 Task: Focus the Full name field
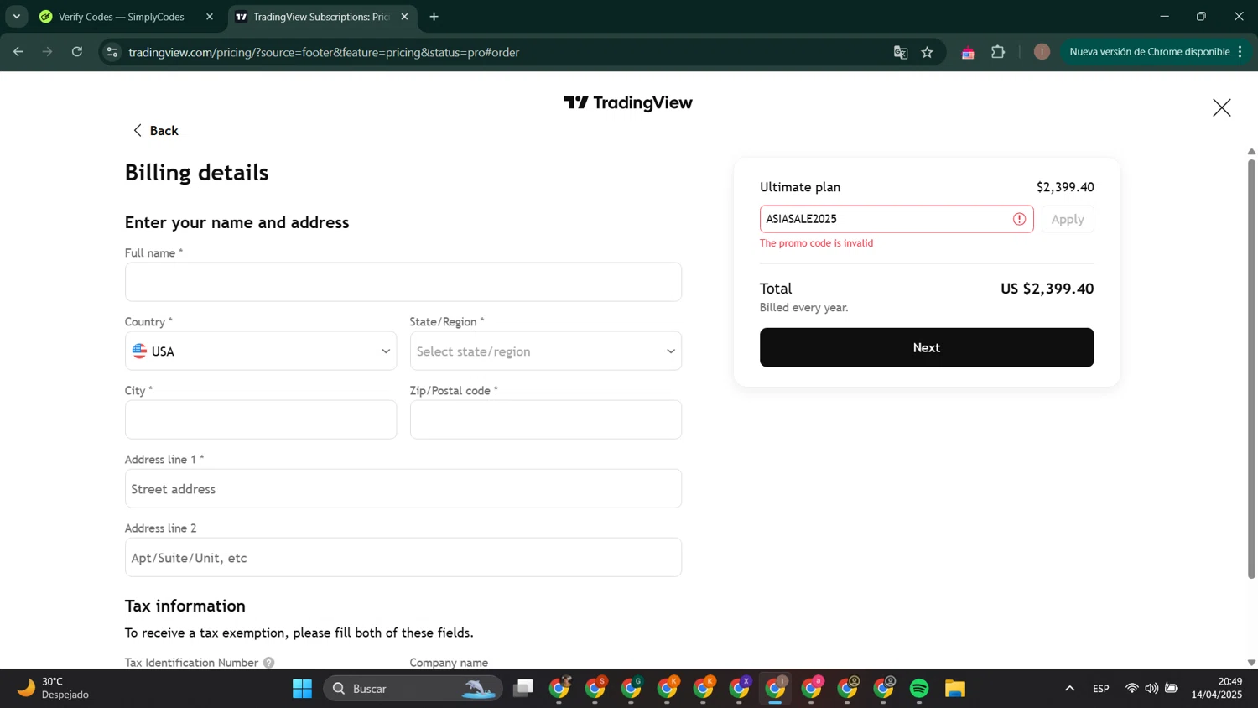tap(403, 282)
